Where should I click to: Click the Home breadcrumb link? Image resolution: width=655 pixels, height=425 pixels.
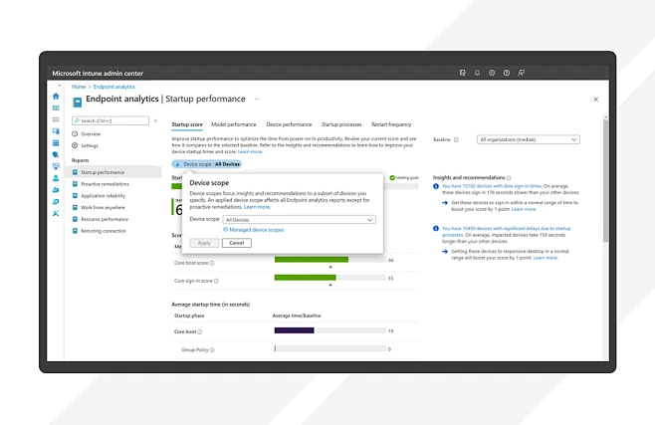tap(79, 87)
